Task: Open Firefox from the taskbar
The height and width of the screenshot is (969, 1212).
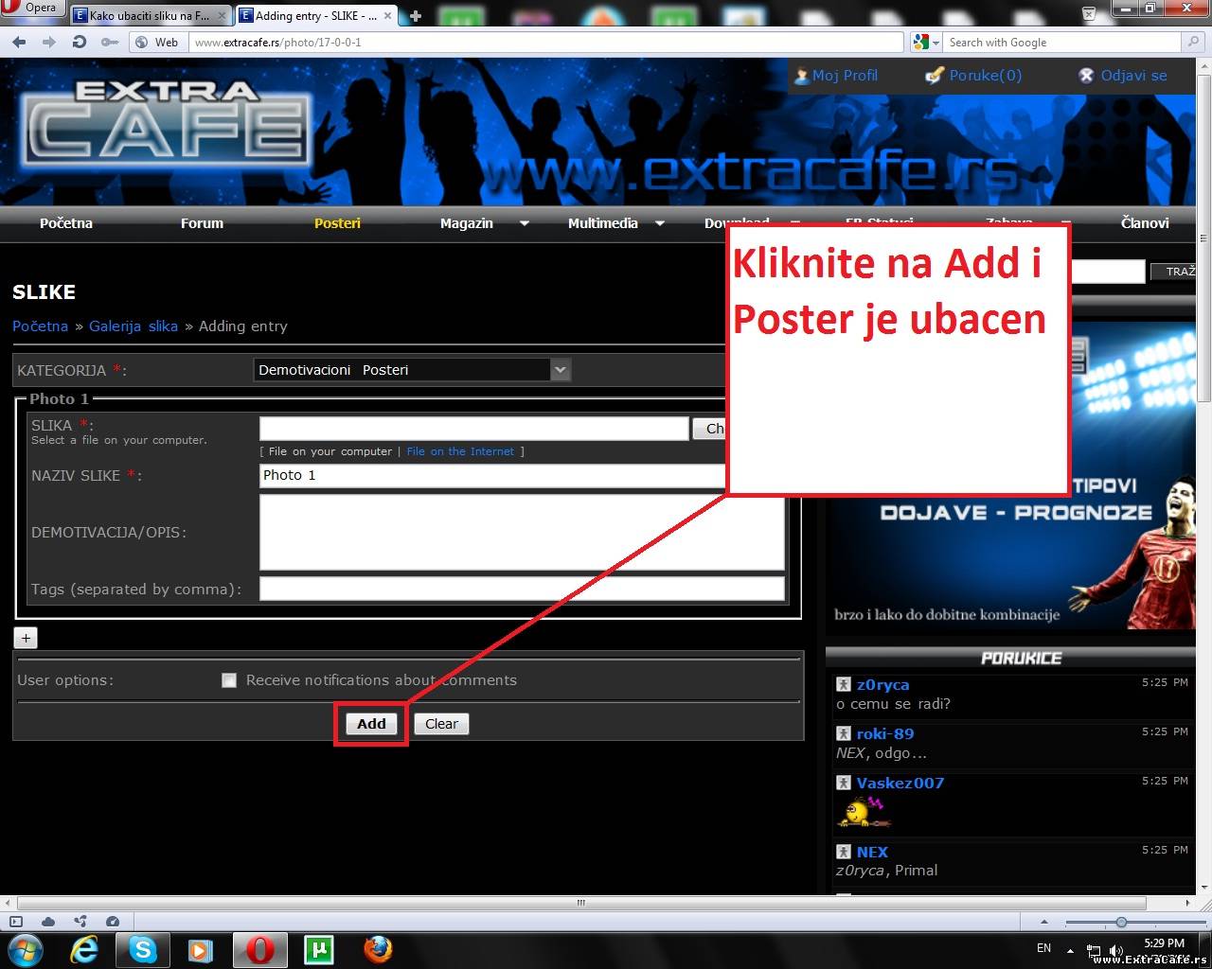Action: 378,950
